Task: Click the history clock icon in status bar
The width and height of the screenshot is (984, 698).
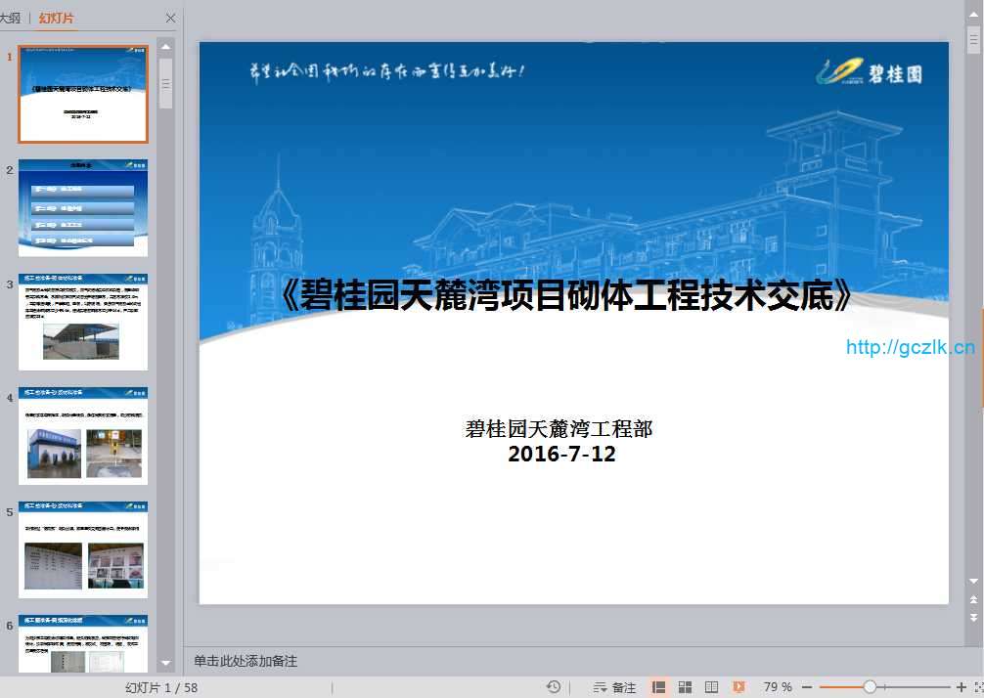Action: pos(554,687)
